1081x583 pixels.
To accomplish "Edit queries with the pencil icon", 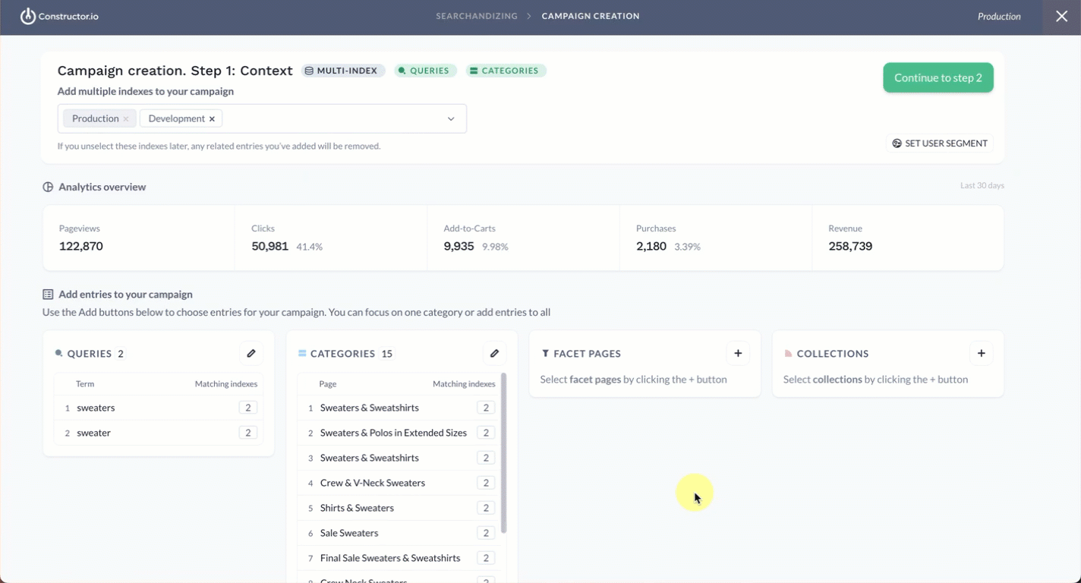I will click(x=251, y=353).
